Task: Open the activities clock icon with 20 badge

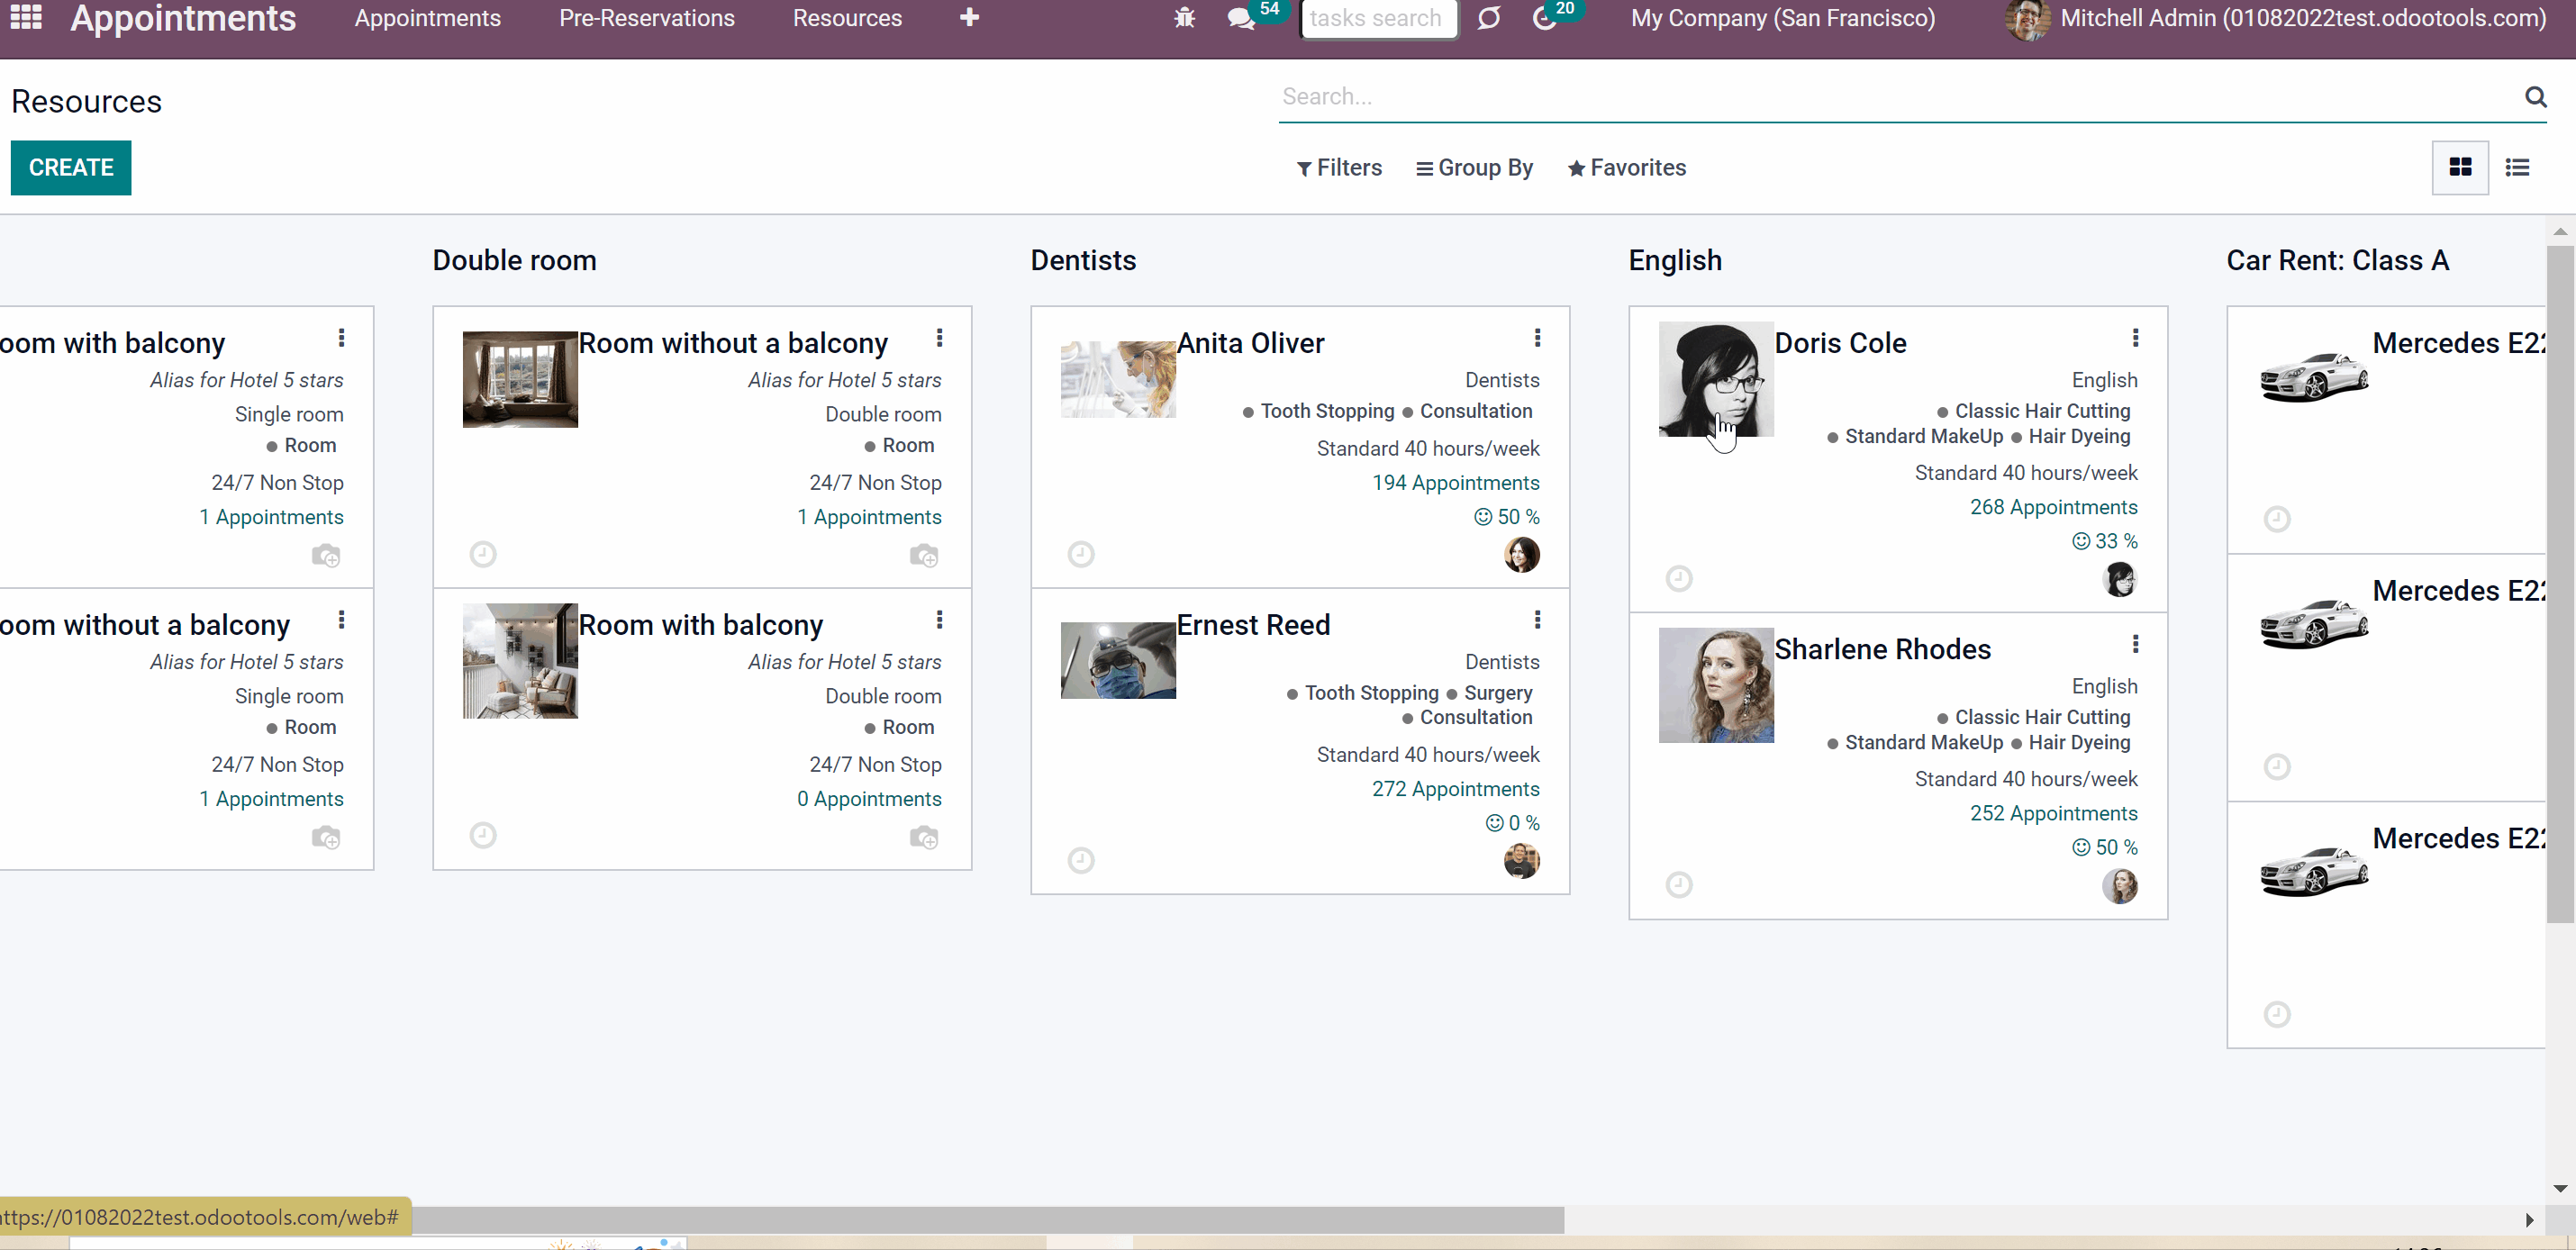Action: click(x=1545, y=18)
